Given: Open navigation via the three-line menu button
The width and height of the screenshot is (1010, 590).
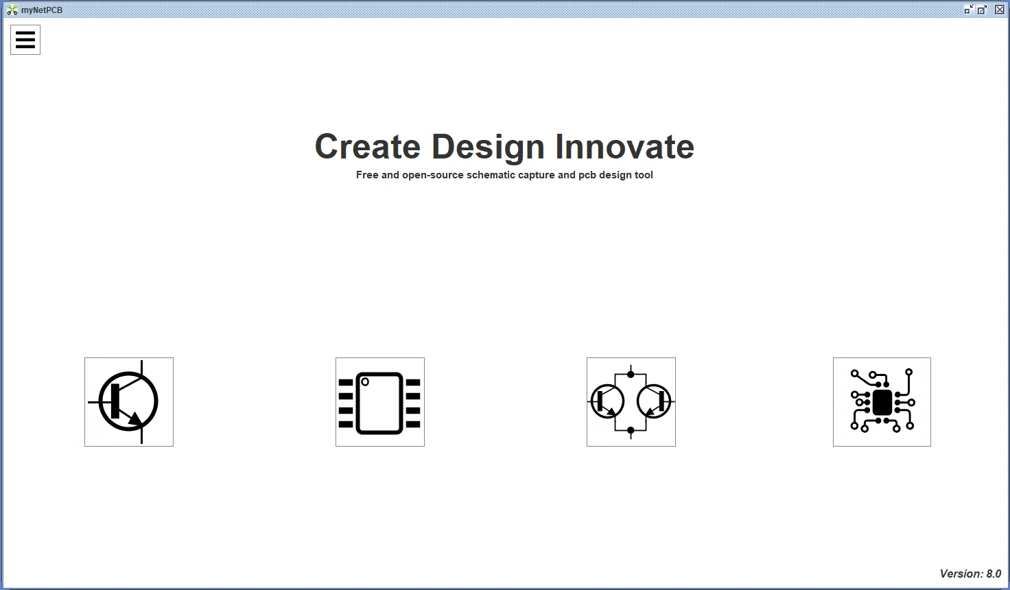Looking at the screenshot, I should pyautogui.click(x=25, y=40).
